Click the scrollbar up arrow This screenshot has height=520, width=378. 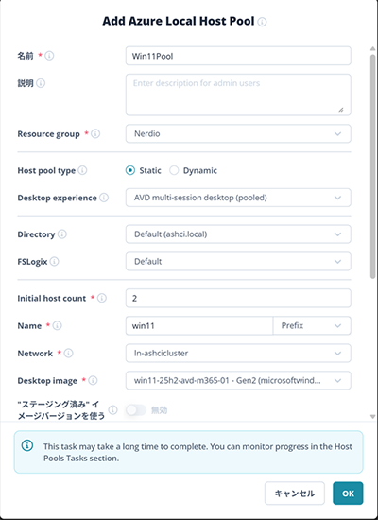click(x=372, y=49)
